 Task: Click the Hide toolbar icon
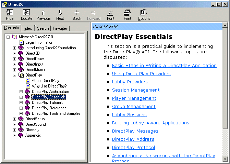[x=10, y=14]
